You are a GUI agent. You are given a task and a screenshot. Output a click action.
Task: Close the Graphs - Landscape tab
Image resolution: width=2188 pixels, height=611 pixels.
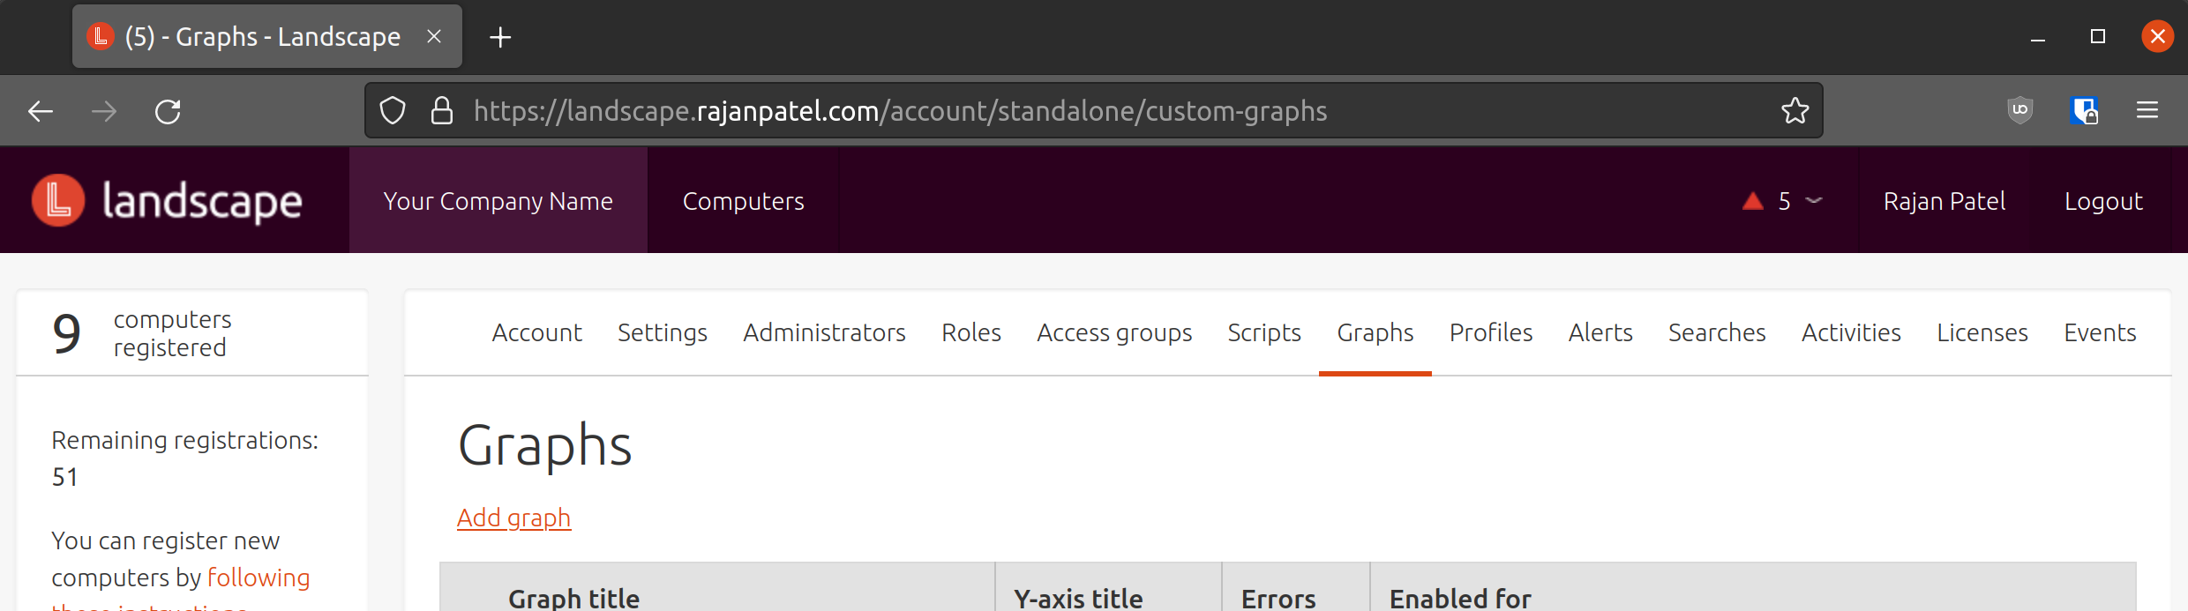click(x=434, y=36)
